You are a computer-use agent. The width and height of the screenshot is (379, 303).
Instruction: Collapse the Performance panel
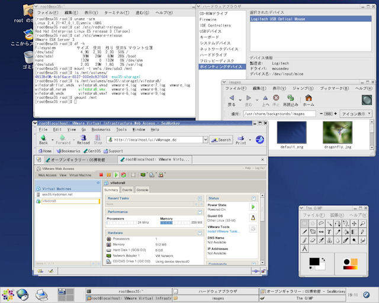pyautogui.click(x=200, y=212)
